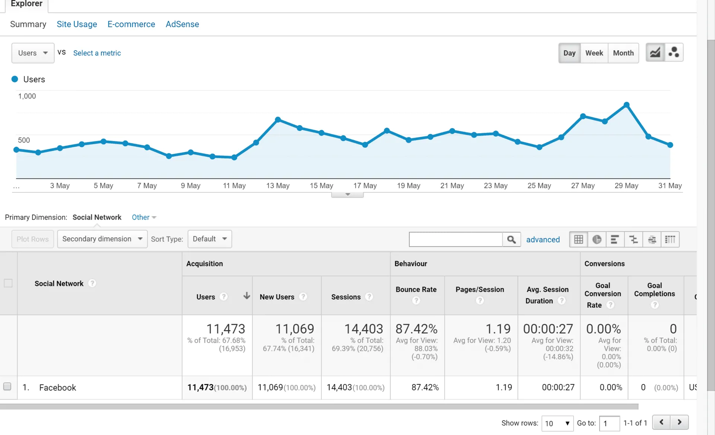
Task: Click the 29 May peak data point
Action: [x=626, y=105]
